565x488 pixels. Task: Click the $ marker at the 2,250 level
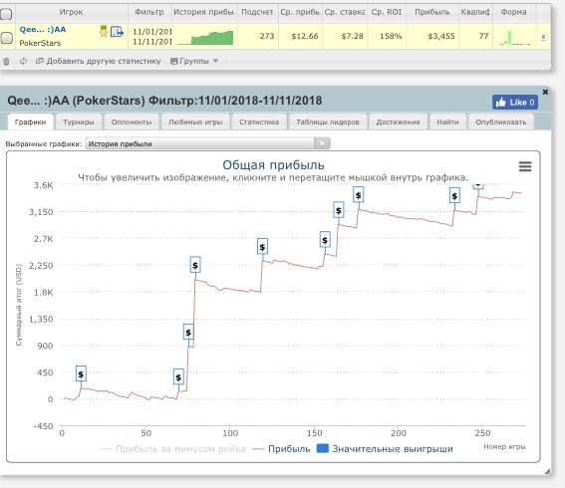pyautogui.click(x=195, y=265)
